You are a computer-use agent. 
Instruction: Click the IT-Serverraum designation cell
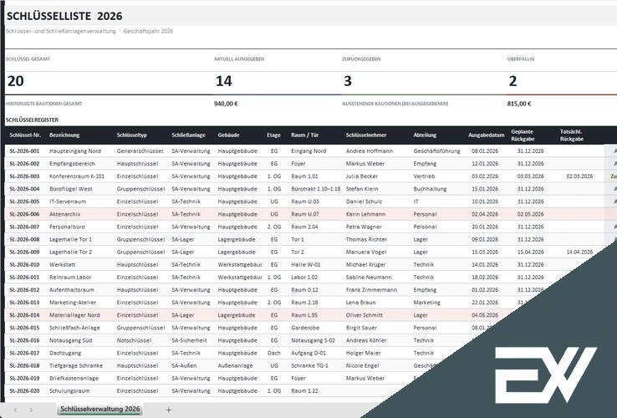[x=67, y=201]
